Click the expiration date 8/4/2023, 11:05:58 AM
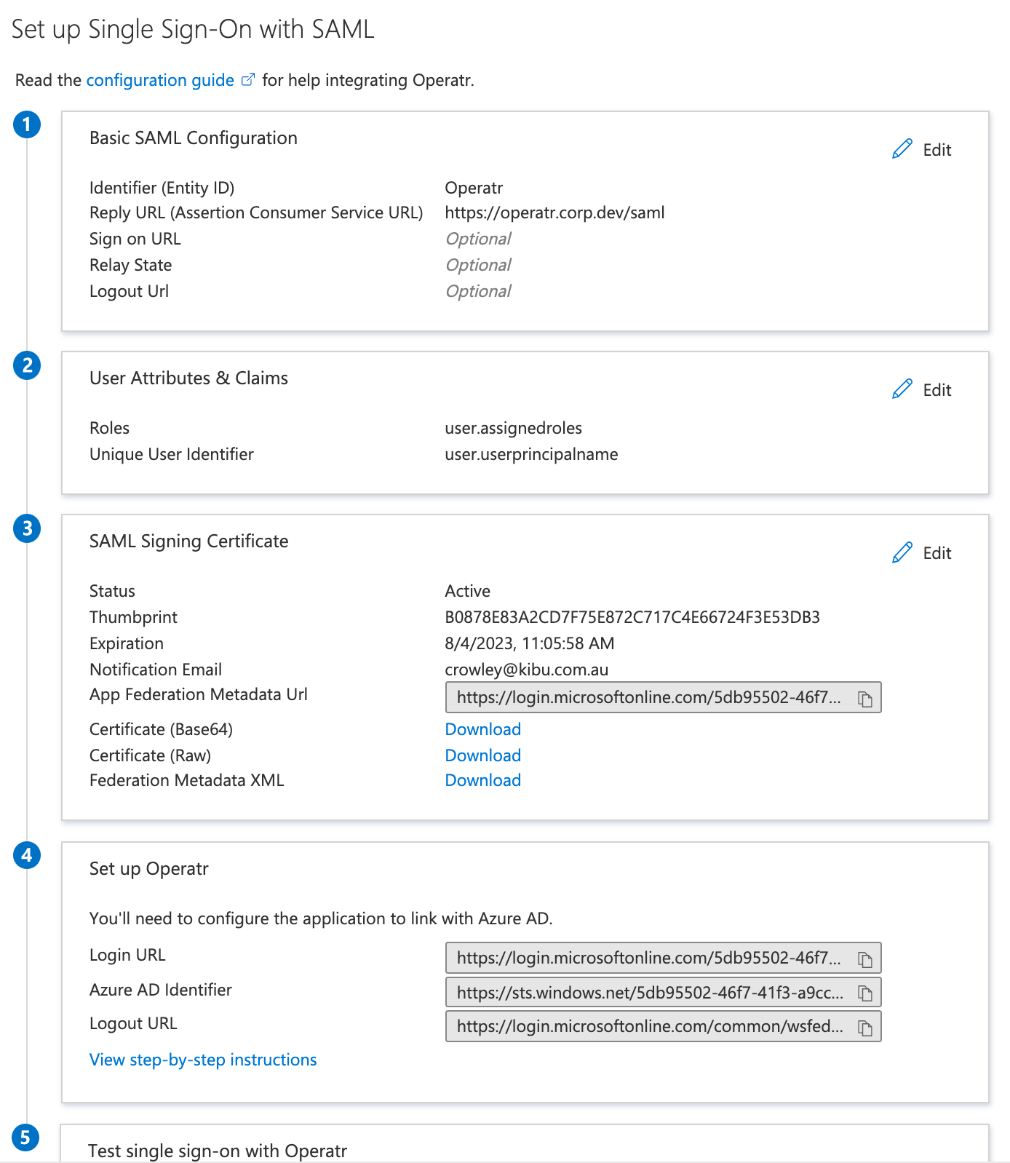This screenshot has height=1163, width=1010. (x=530, y=643)
